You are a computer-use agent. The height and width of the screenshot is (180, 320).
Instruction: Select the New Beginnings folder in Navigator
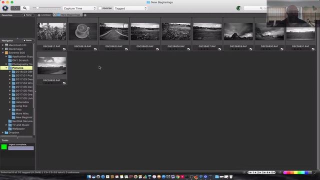point(24,117)
